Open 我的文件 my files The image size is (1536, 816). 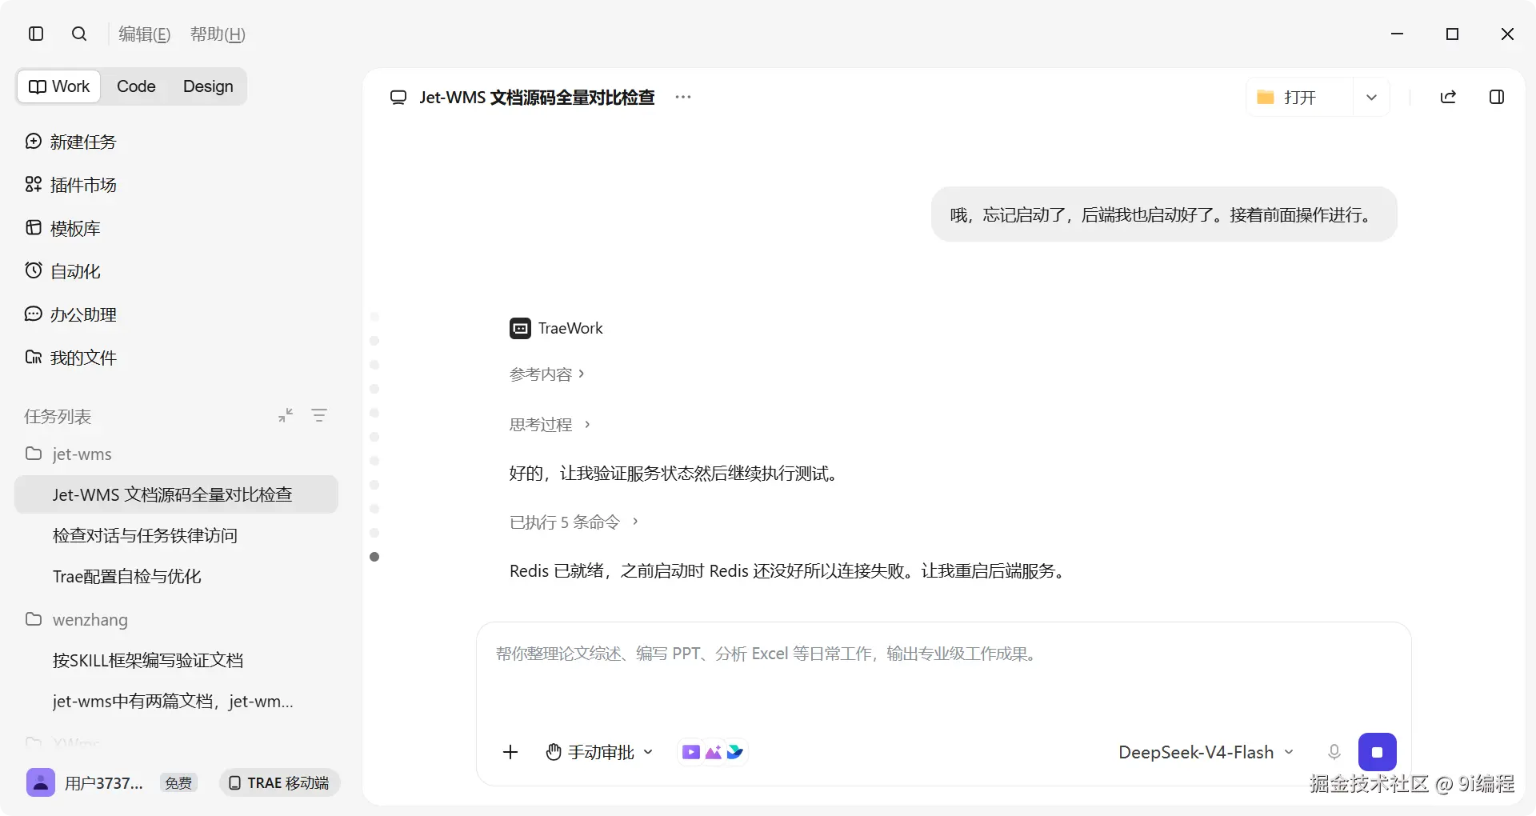(71, 358)
